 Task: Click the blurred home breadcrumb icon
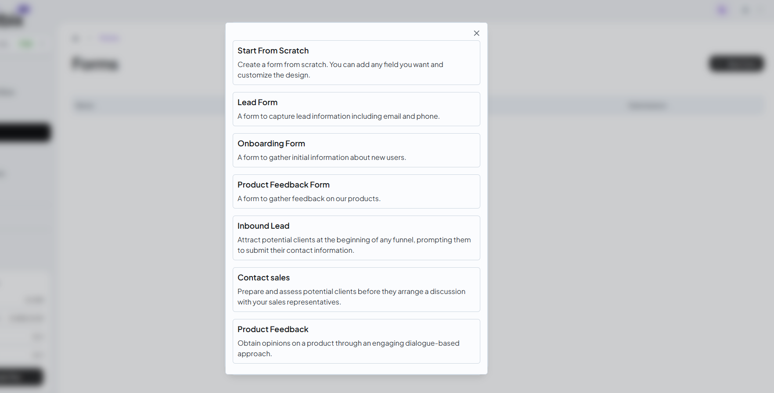click(x=76, y=39)
